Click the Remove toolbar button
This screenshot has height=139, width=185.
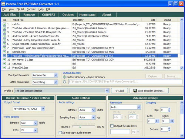29,14
